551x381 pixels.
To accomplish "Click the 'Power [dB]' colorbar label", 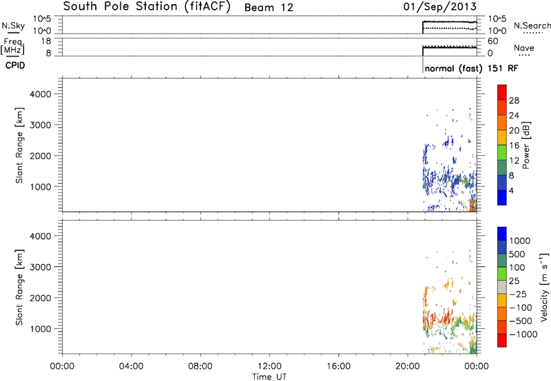I will point(526,145).
